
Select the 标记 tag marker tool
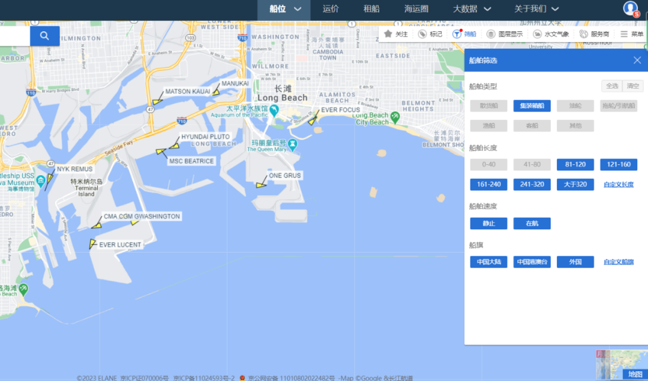430,34
